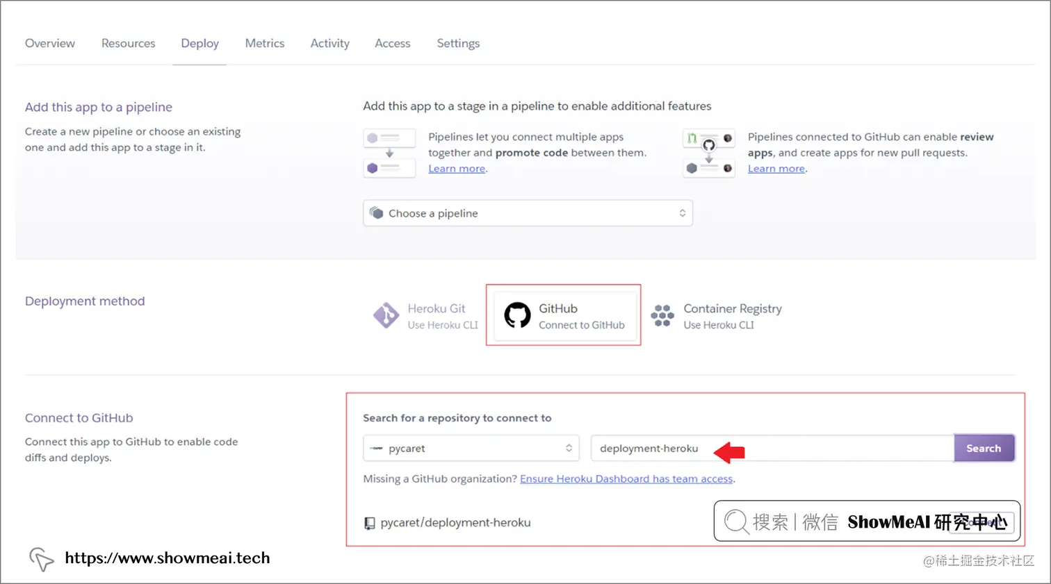The height and width of the screenshot is (584, 1051).
Task: Go to the Metrics tab
Action: (x=265, y=43)
